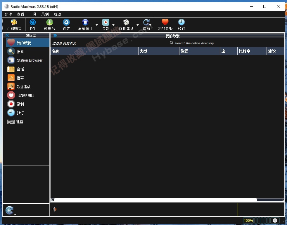Open the 录制 menu in menu bar
The height and width of the screenshot is (225, 287).
click(45, 14)
